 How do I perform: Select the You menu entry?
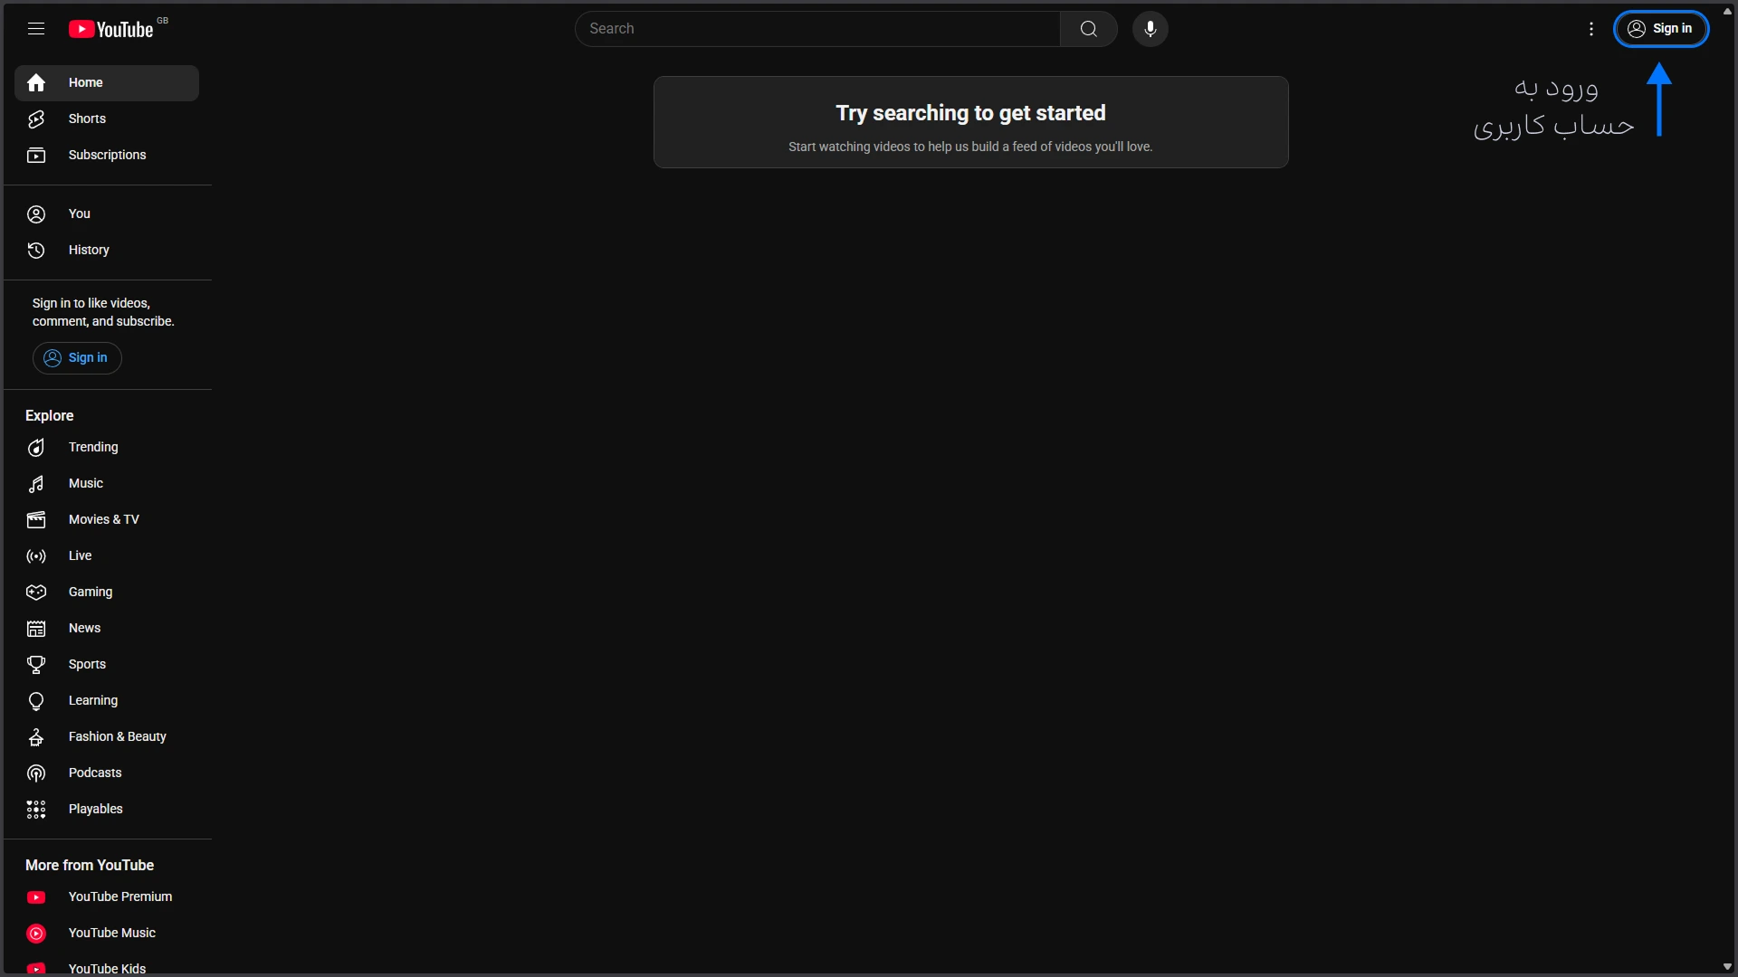(79, 213)
